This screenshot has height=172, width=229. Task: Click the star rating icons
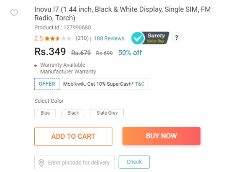click(58, 39)
